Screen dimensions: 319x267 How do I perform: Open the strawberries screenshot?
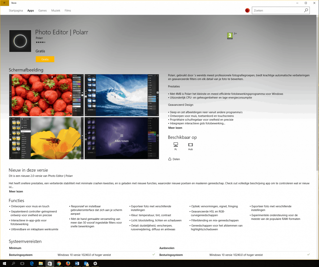pos(46,95)
